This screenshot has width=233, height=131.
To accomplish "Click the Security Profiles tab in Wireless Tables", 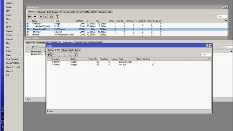I will tap(95, 43).
